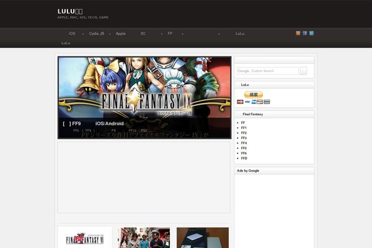Open the FF2 link in sidebar
Viewport: 372px width, 248px height.
click(x=244, y=133)
